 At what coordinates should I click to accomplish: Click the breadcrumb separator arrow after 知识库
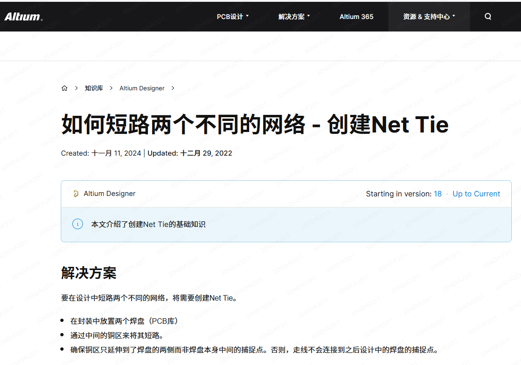(x=111, y=88)
